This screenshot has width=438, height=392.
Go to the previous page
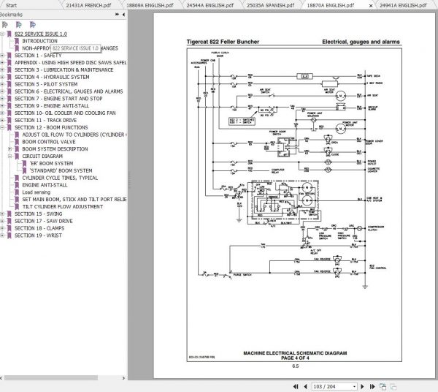(305, 386)
